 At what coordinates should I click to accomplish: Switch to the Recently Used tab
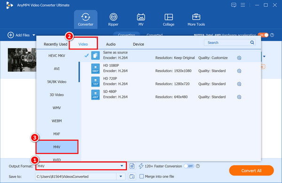55,44
